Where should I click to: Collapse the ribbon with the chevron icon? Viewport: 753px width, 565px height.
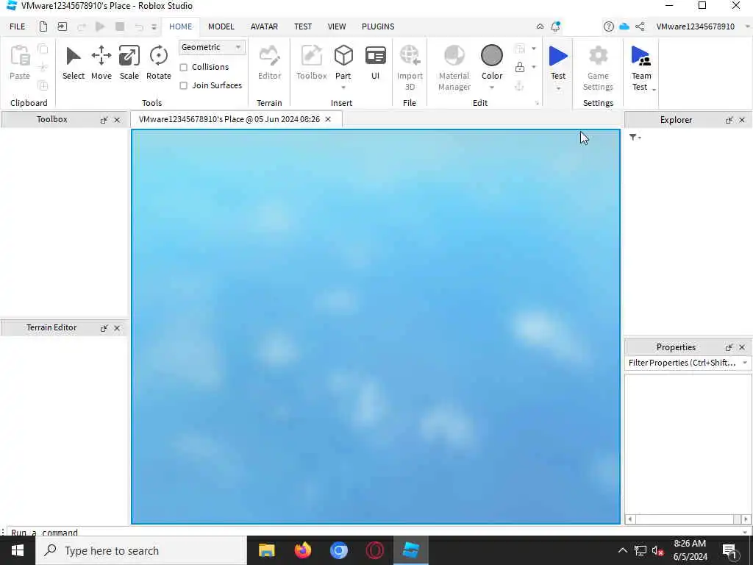tap(540, 26)
